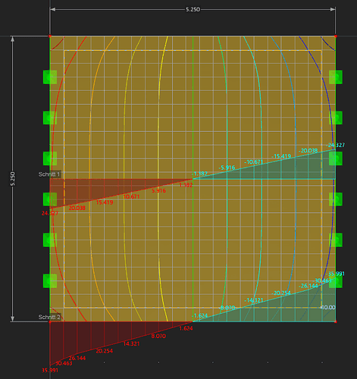357x379 pixels.
Task: Click the red value 10.671
Action: coord(131,196)
